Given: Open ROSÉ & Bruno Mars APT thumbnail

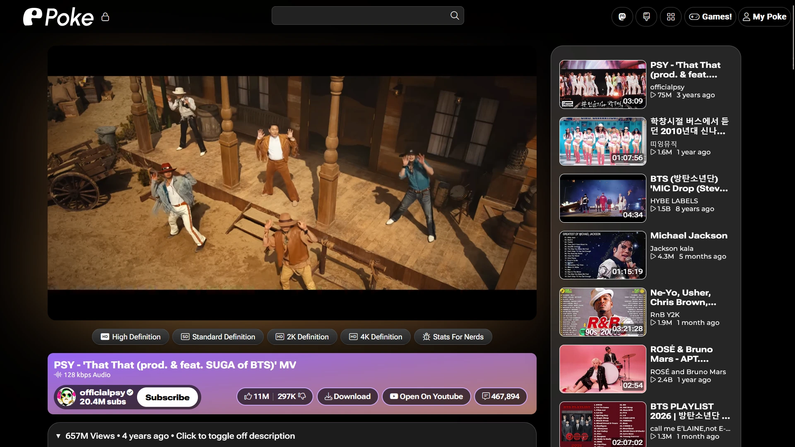Looking at the screenshot, I should coord(602,369).
